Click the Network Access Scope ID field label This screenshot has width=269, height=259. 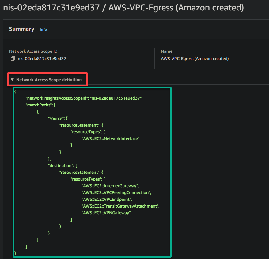click(x=33, y=51)
